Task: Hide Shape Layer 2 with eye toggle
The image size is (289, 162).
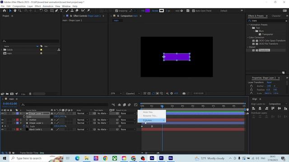Action: pyautogui.click(x=2, y=113)
